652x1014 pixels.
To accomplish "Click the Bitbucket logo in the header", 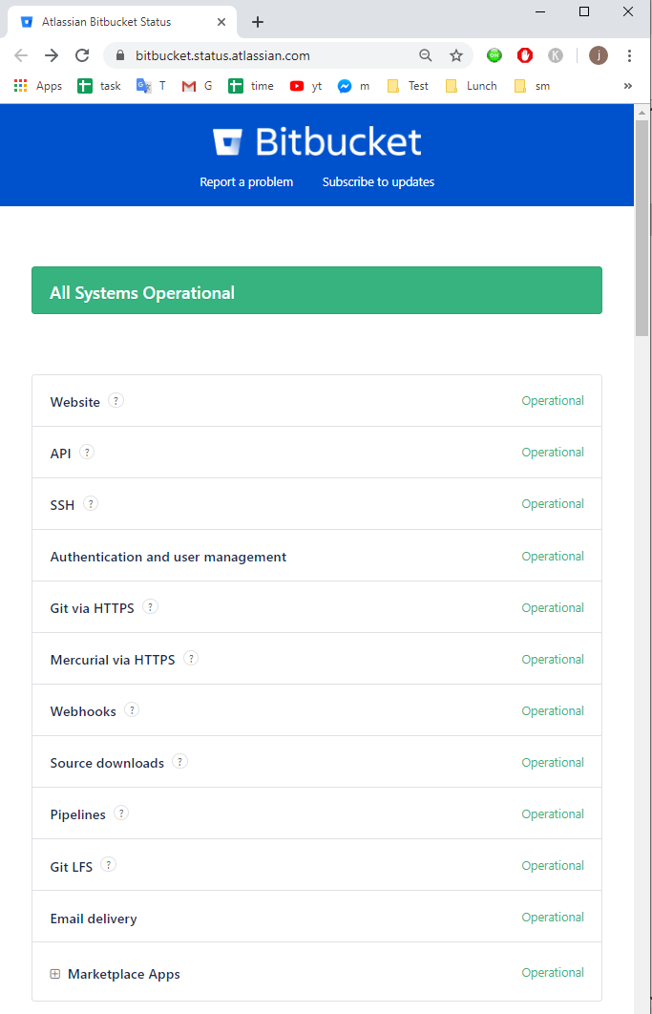I will tap(317, 142).
